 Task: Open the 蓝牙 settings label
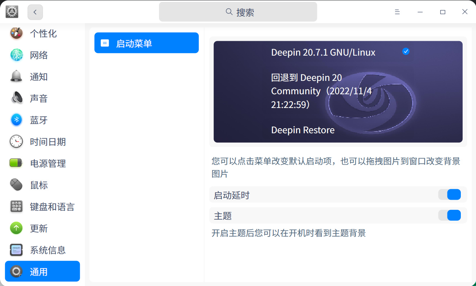39,120
